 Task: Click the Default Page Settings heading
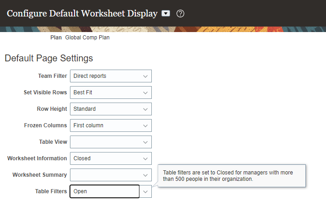coord(49,59)
